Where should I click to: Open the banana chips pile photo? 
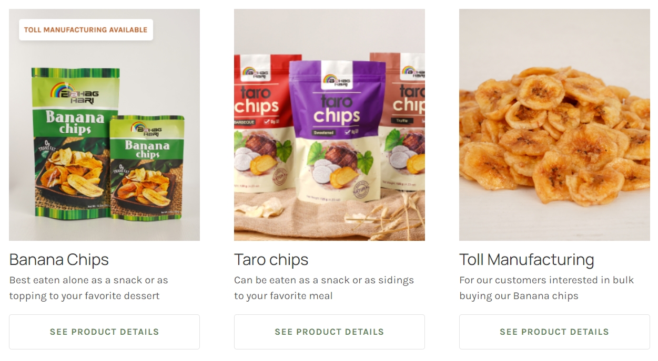coord(554,125)
